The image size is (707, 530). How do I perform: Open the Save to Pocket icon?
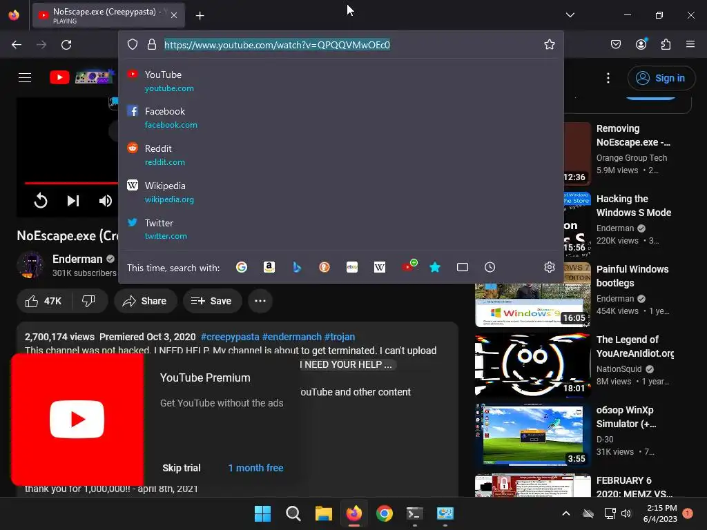coord(615,44)
